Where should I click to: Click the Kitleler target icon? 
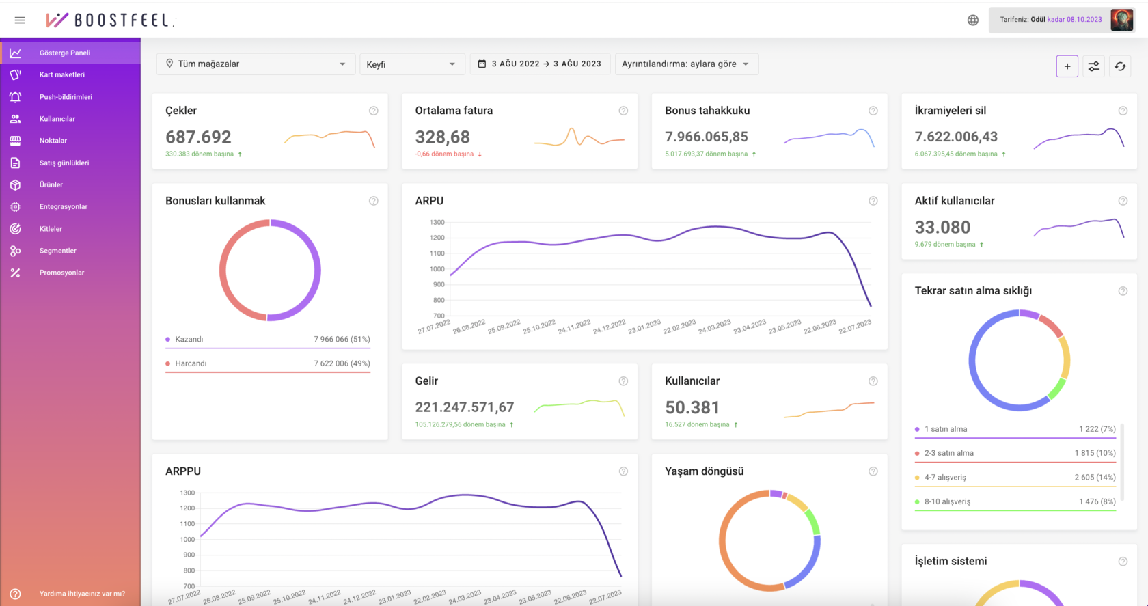tap(15, 229)
